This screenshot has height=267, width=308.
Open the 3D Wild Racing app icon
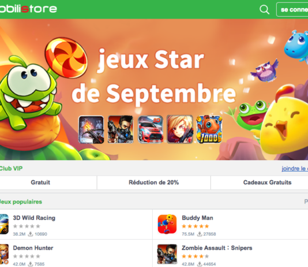4,224
